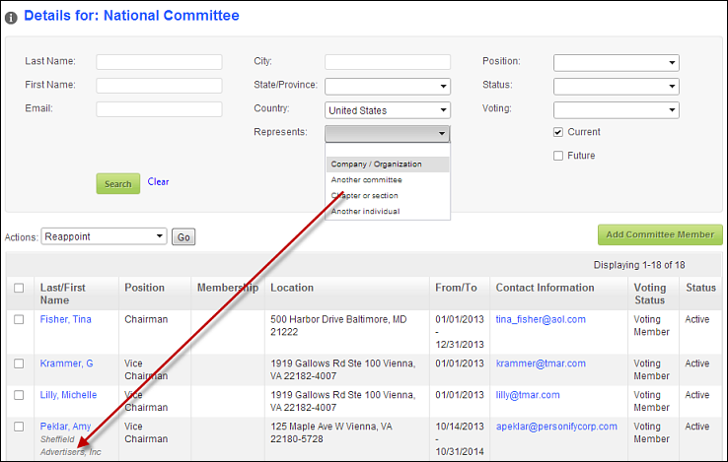This screenshot has height=462, width=728.
Task: Check the box for Fisher, Tina row
Action: pyautogui.click(x=19, y=319)
